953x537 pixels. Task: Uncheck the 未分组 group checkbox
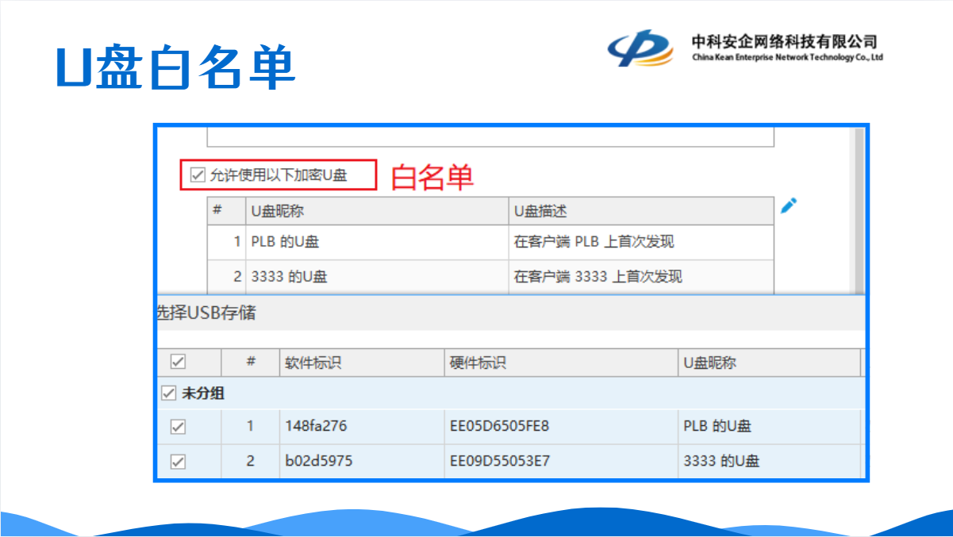click(168, 393)
